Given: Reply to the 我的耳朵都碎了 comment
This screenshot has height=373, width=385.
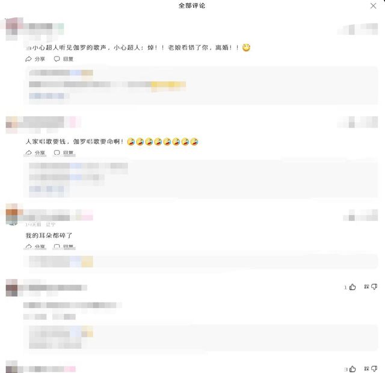Looking at the screenshot, I should coord(64,247).
